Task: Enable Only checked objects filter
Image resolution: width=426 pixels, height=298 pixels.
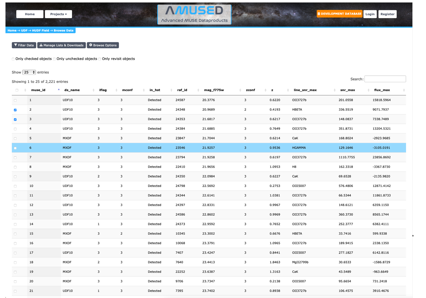Action: pyautogui.click(x=13, y=59)
